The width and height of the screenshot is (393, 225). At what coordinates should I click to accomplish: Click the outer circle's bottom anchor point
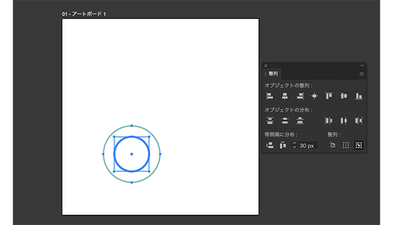coord(132,182)
